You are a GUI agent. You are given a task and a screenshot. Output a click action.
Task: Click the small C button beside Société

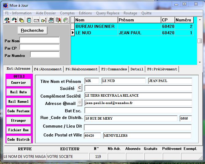pos(80,88)
